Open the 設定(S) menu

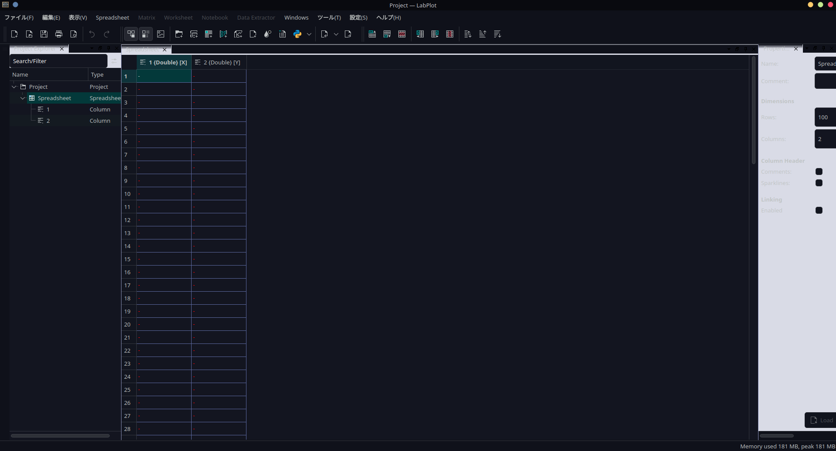358,17
